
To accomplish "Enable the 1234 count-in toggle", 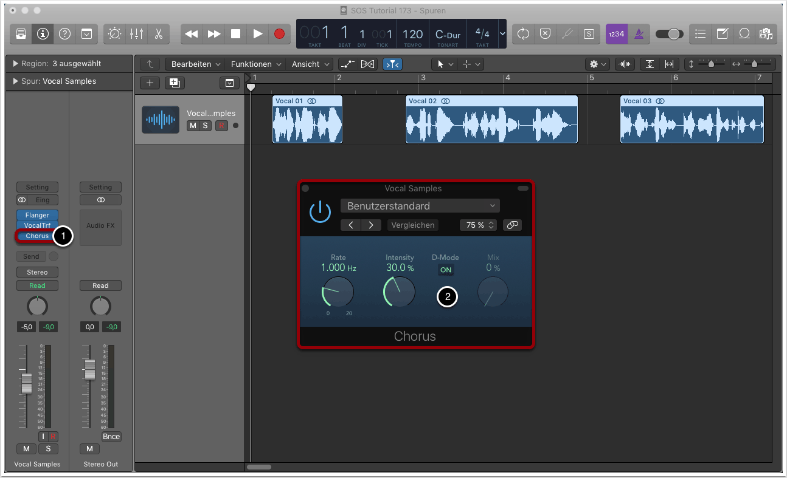I will [616, 34].
